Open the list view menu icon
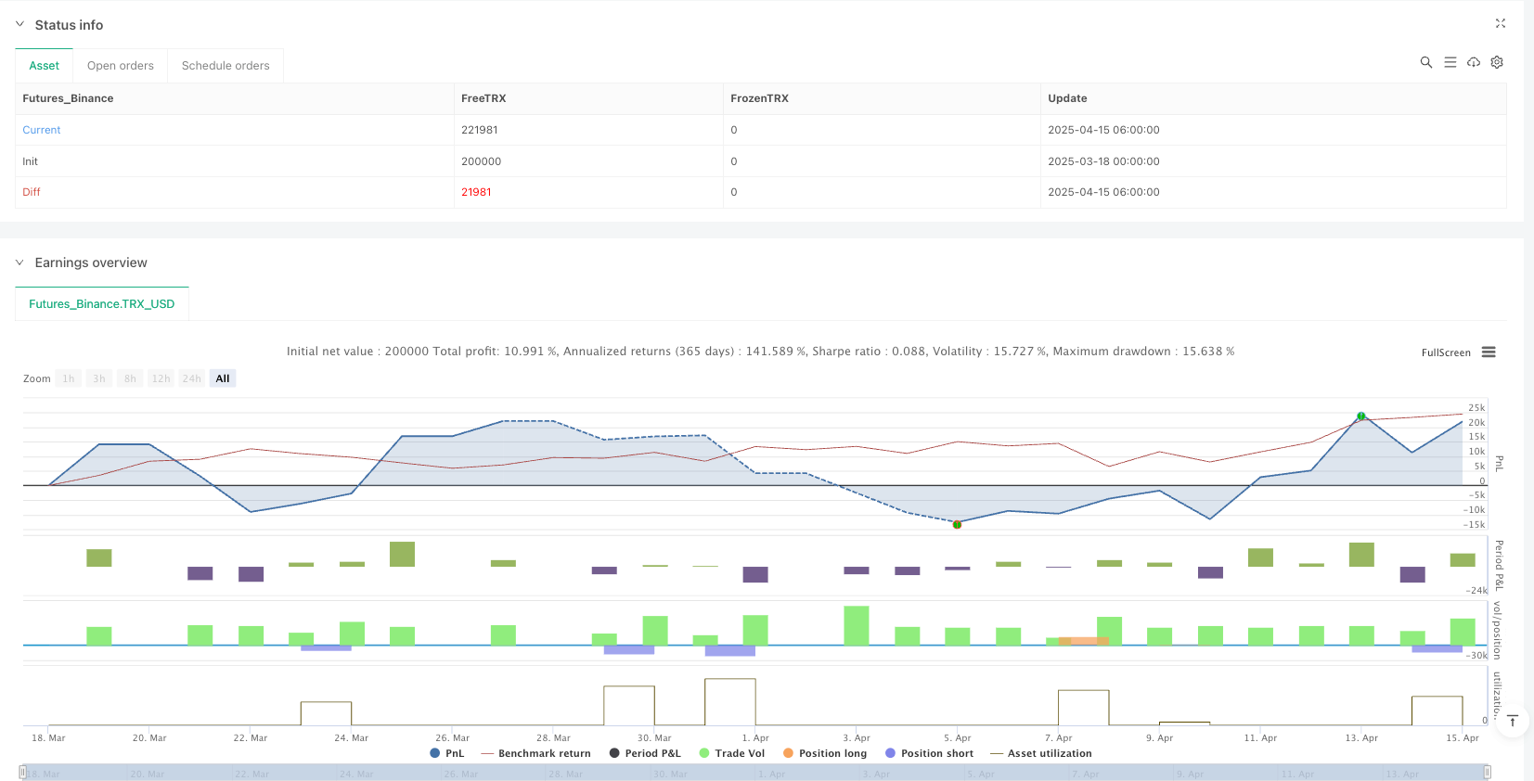 pos(1450,62)
